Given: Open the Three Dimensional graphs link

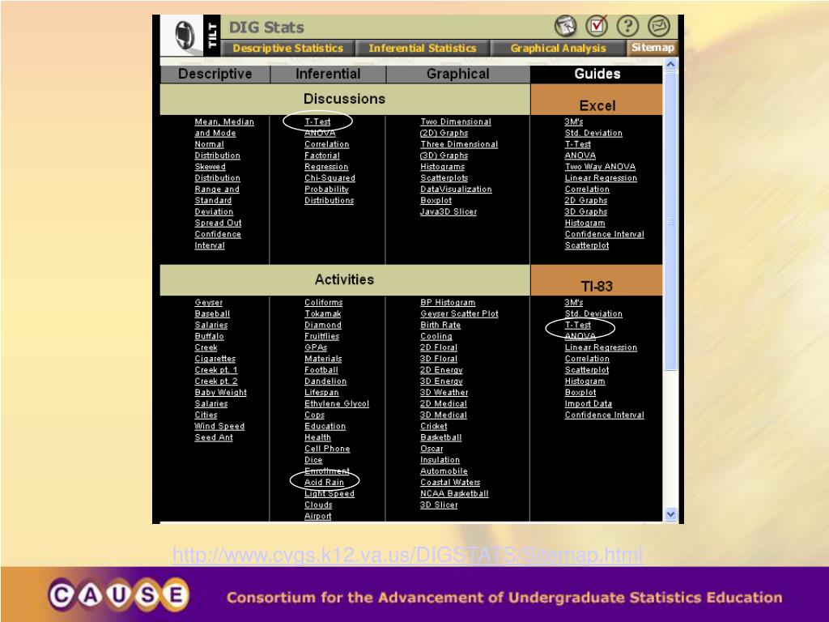Looking at the screenshot, I should [459, 144].
